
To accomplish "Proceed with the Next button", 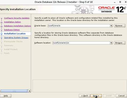I will pyautogui.click(x=96, y=96).
